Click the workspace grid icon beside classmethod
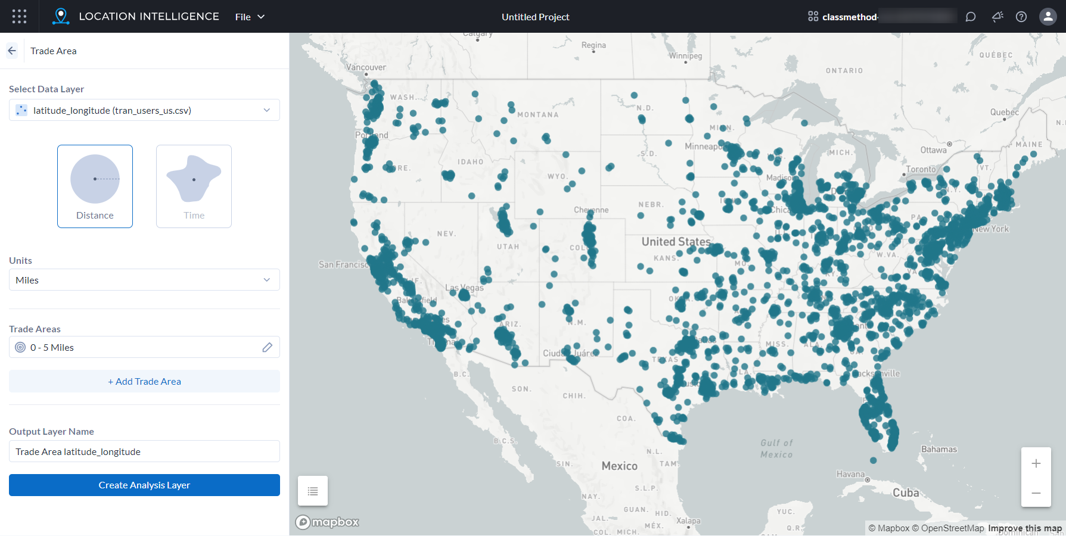Image resolution: width=1066 pixels, height=536 pixels. click(x=813, y=17)
